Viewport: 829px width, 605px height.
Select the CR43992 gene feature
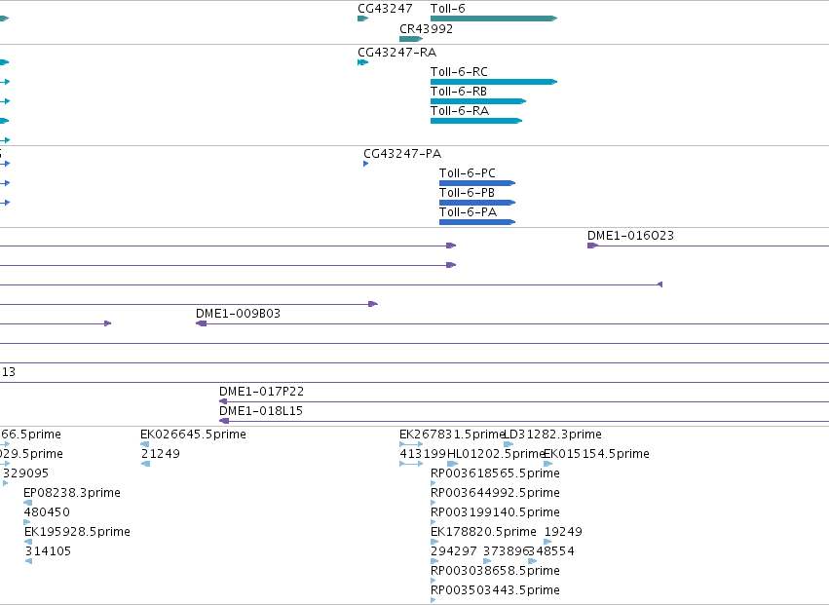(x=411, y=39)
